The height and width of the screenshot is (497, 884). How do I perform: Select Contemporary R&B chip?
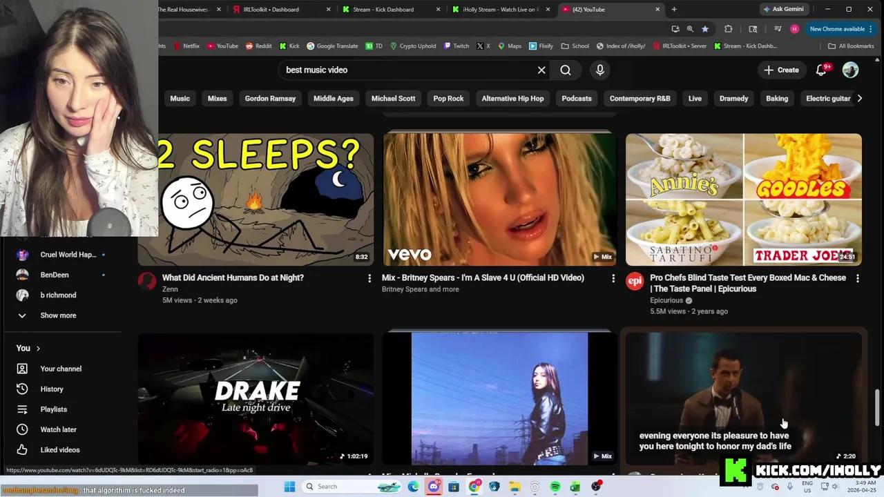click(640, 98)
